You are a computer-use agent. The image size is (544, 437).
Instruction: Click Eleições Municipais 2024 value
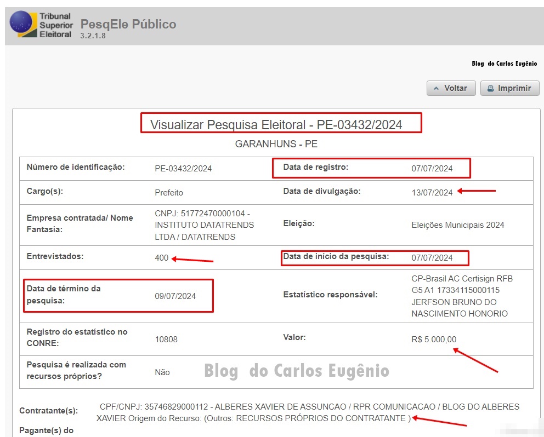coord(457,225)
